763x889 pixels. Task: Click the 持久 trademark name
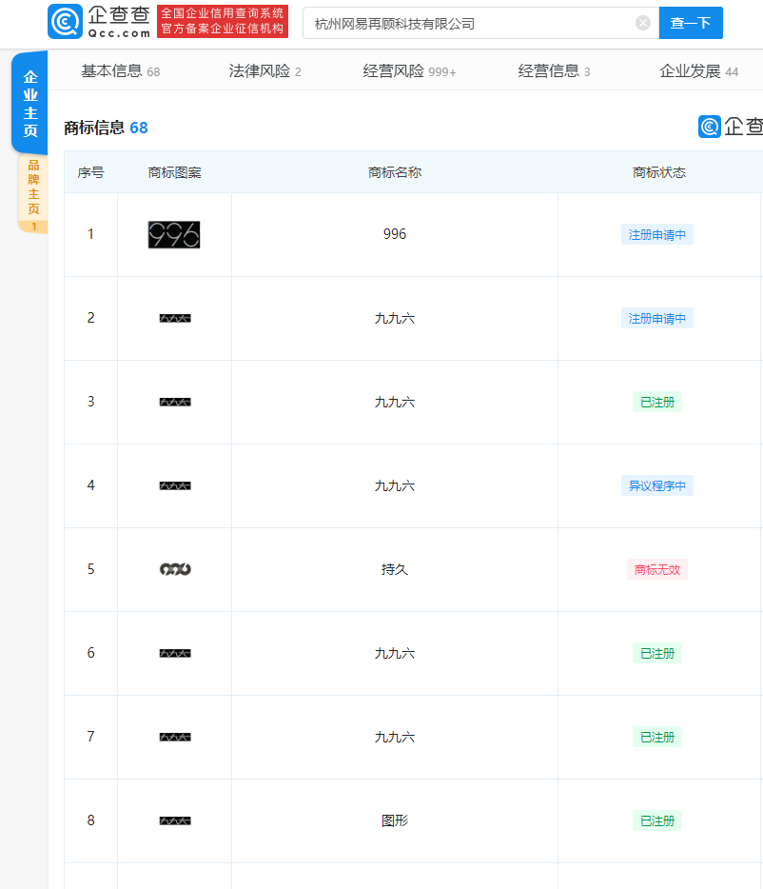[x=395, y=569]
